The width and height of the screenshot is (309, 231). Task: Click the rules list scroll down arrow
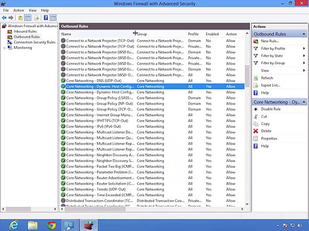247,204
